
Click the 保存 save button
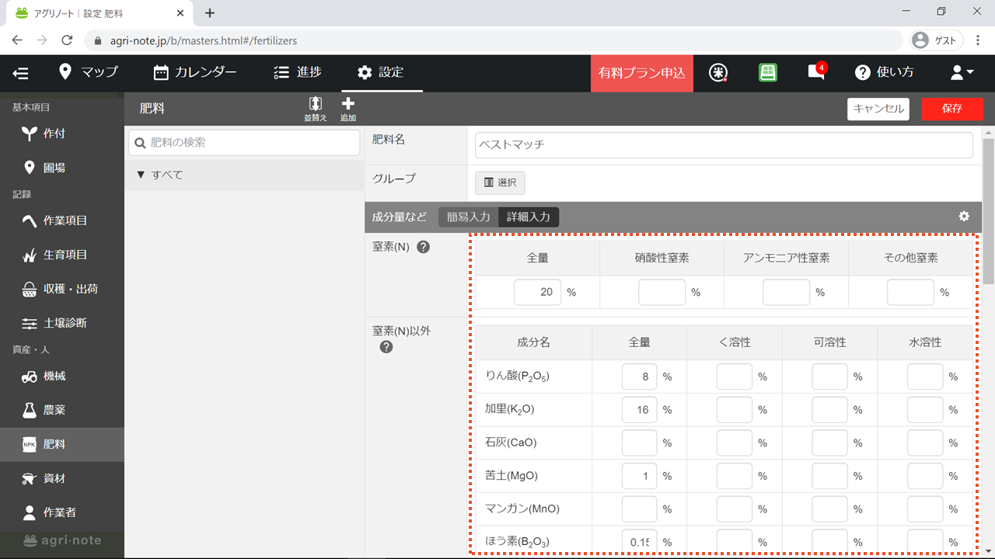[952, 109]
